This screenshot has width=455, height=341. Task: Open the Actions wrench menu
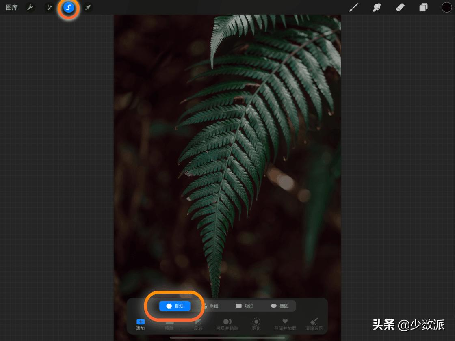pyautogui.click(x=30, y=7)
